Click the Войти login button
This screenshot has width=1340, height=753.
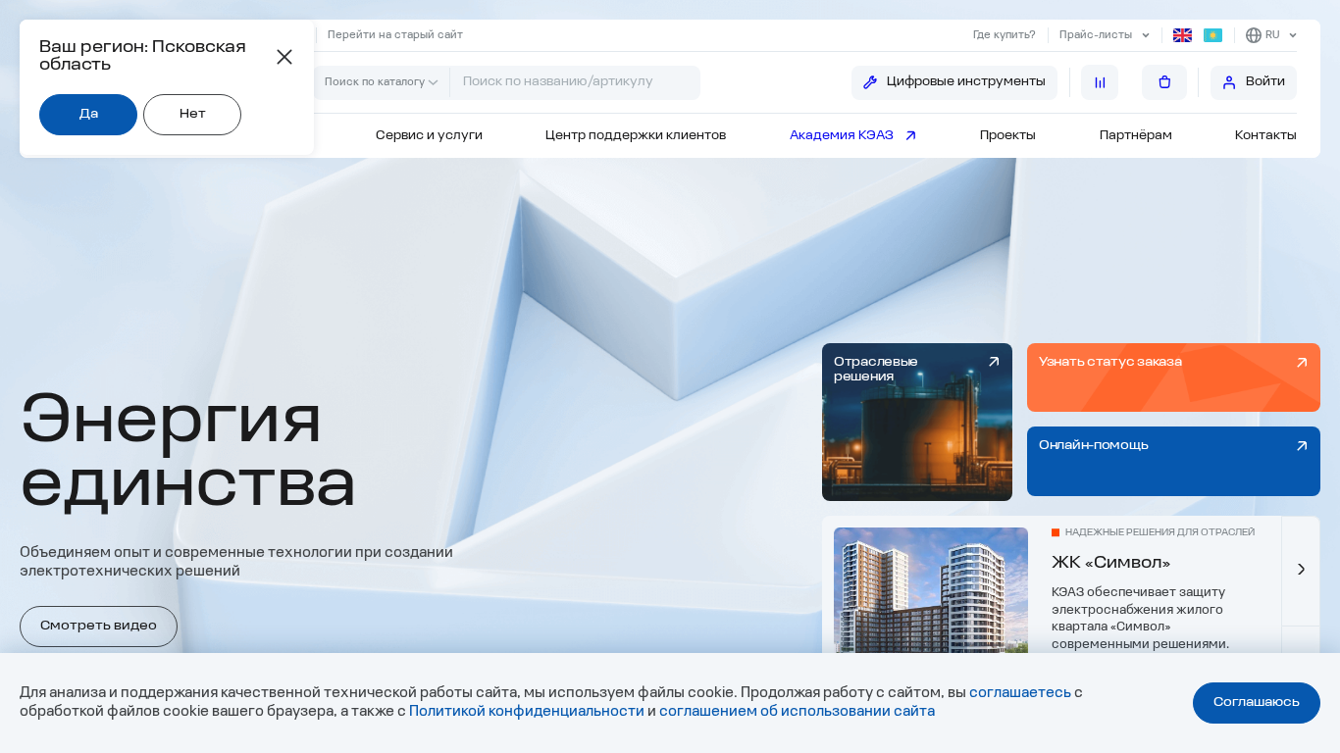point(1254,82)
